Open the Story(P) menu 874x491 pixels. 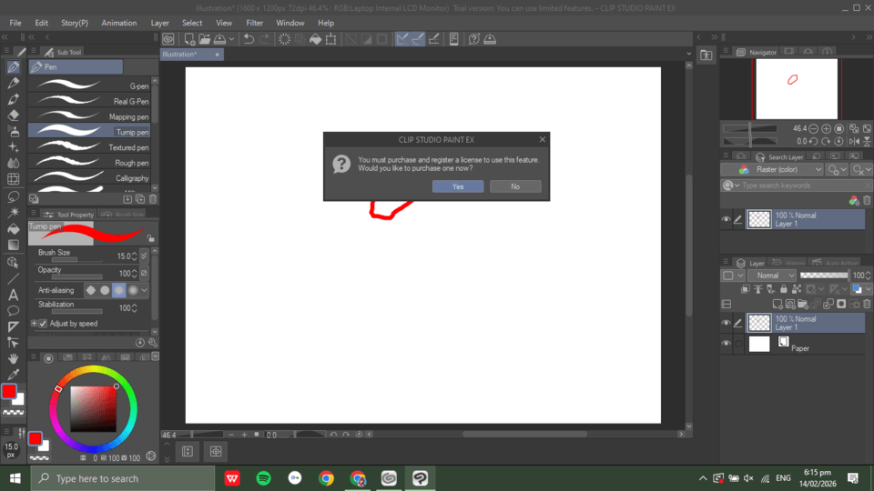point(74,23)
